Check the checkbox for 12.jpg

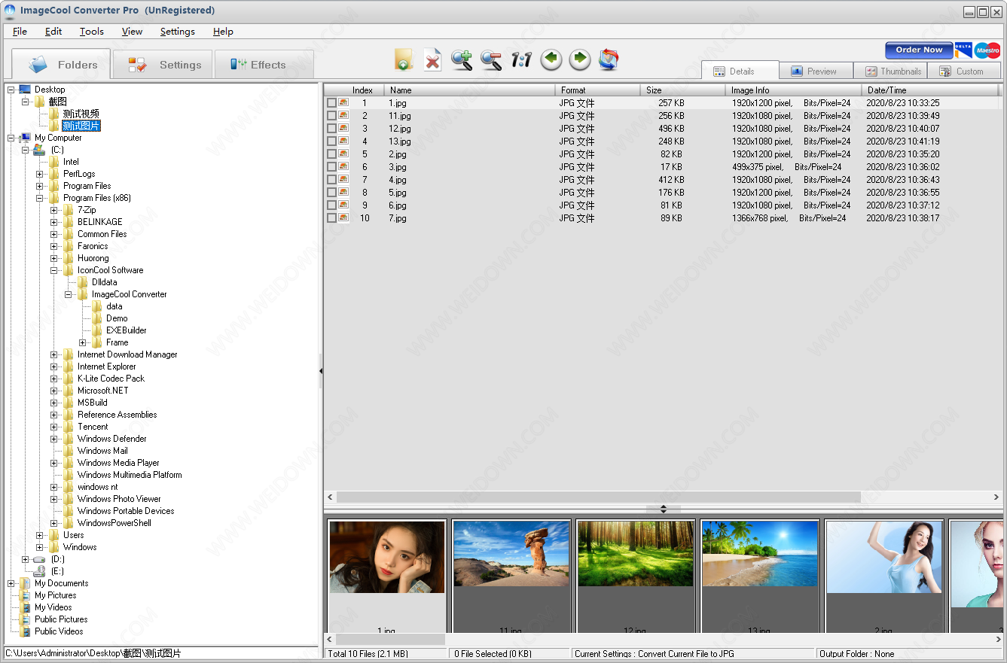tap(331, 129)
